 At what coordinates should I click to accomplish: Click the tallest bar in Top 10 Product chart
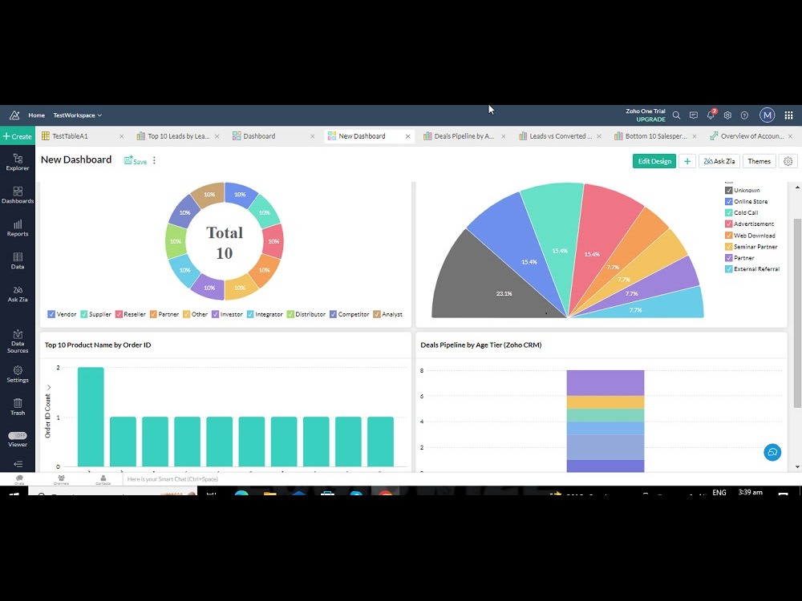coord(91,417)
